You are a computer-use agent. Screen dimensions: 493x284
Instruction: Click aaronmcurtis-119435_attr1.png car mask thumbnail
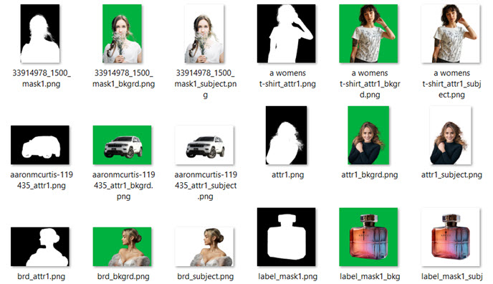(40, 145)
